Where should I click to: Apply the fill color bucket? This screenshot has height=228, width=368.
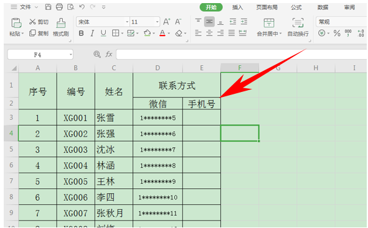click(148, 33)
